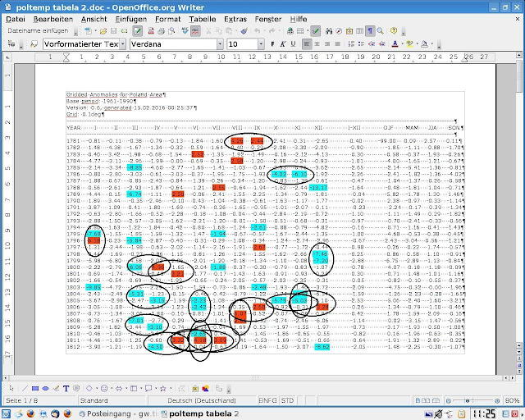
Task: Open the Extras menu
Action: point(235,19)
